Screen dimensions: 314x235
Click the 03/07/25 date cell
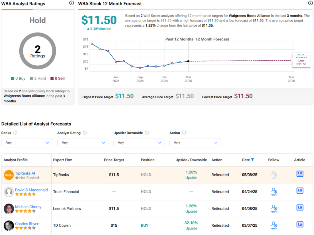250,225
